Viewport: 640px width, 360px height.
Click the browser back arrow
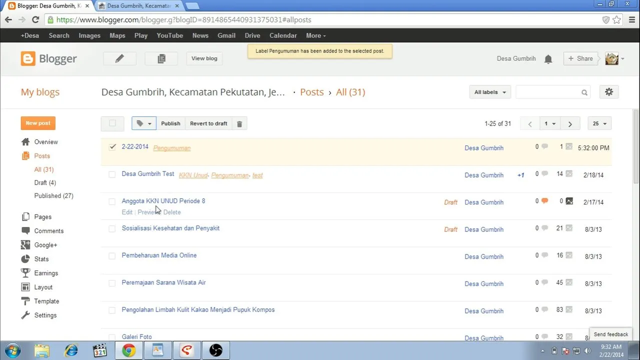coord(8,20)
